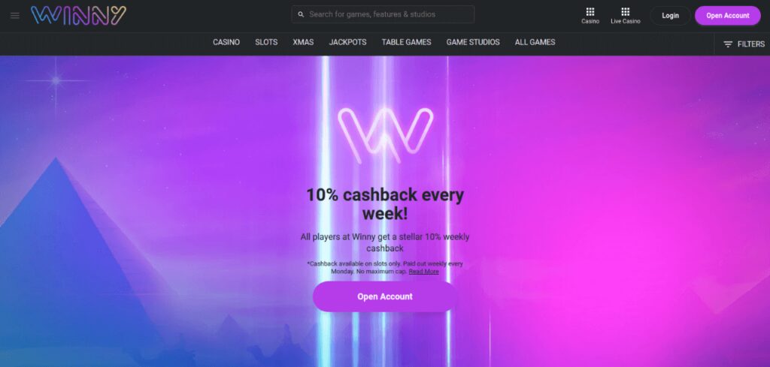Open the Live Casino grid icon
This screenshot has height=367, width=770.
[x=625, y=15]
